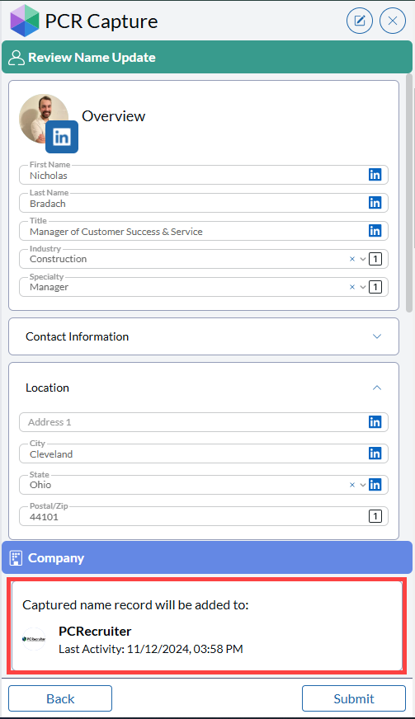
Task: Click the PCRecruiter company logo
Action: tap(34, 639)
